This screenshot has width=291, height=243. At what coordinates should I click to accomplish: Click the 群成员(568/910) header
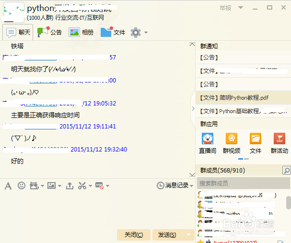(x=222, y=170)
